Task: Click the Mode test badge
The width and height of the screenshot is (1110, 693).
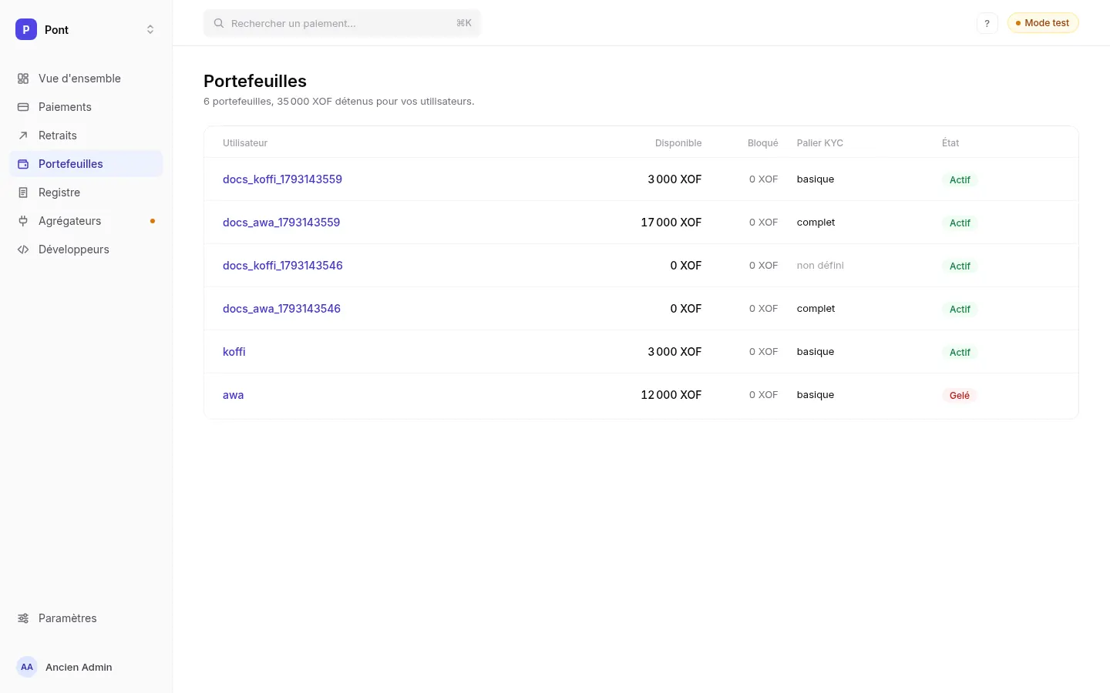Action: click(x=1043, y=23)
